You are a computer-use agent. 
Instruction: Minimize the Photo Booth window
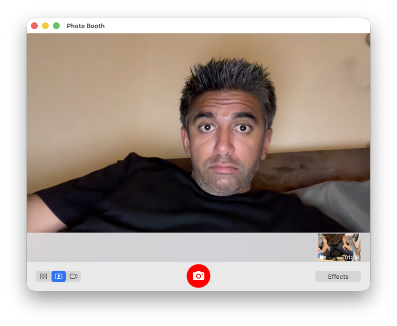click(45, 26)
